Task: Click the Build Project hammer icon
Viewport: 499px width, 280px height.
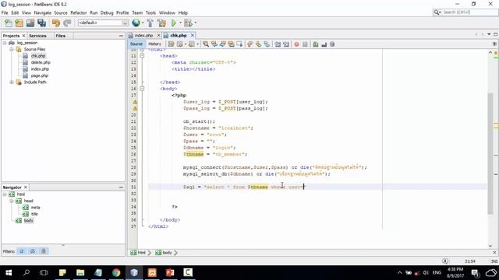Action: (x=150, y=23)
